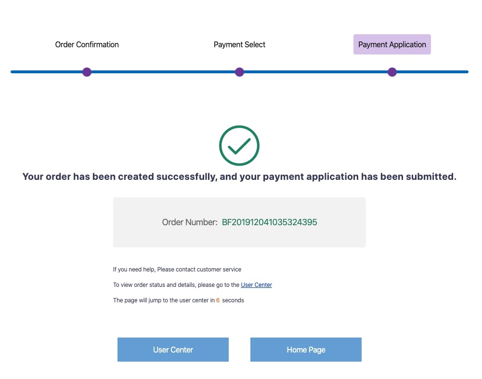Click the "Order Number:" label
This screenshot has width=482, height=379.
[x=190, y=222]
